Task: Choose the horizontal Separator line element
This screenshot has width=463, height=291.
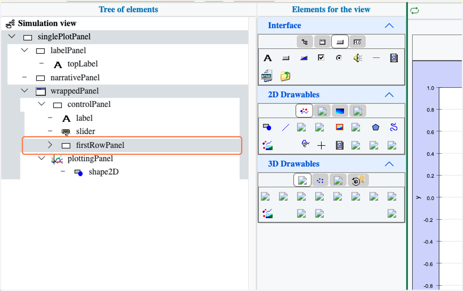Action: pos(376,58)
